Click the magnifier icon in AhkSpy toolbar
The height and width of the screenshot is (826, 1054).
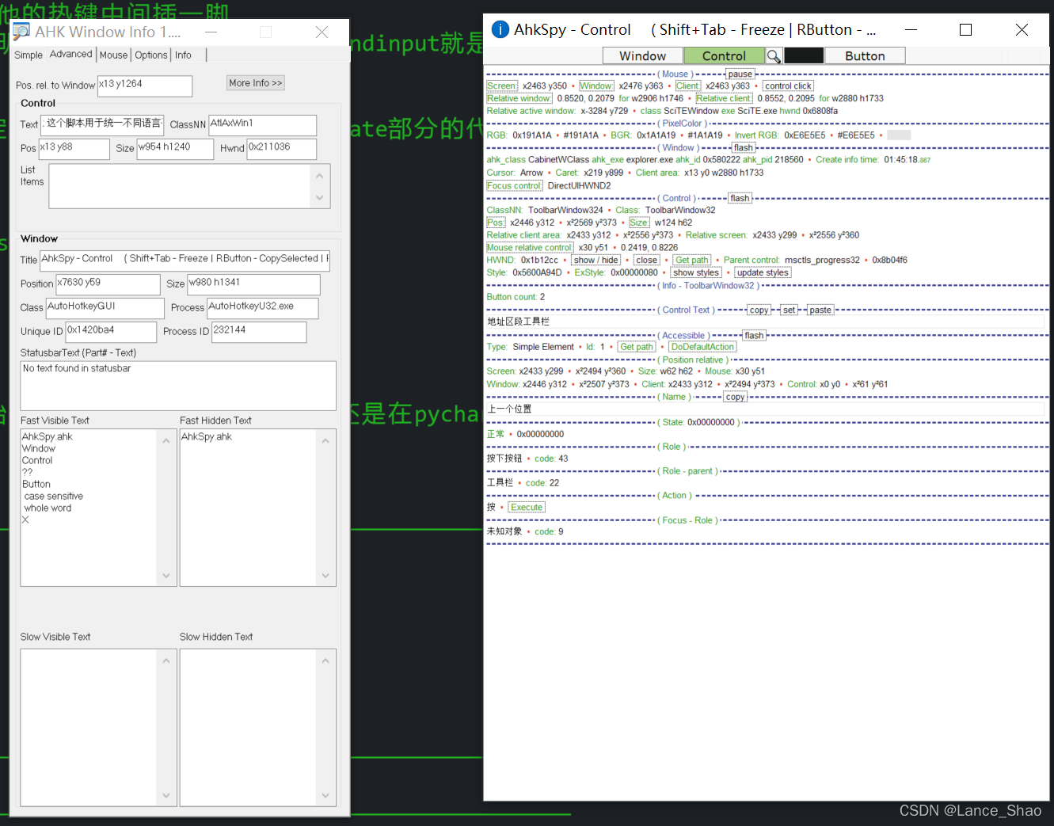pos(774,56)
